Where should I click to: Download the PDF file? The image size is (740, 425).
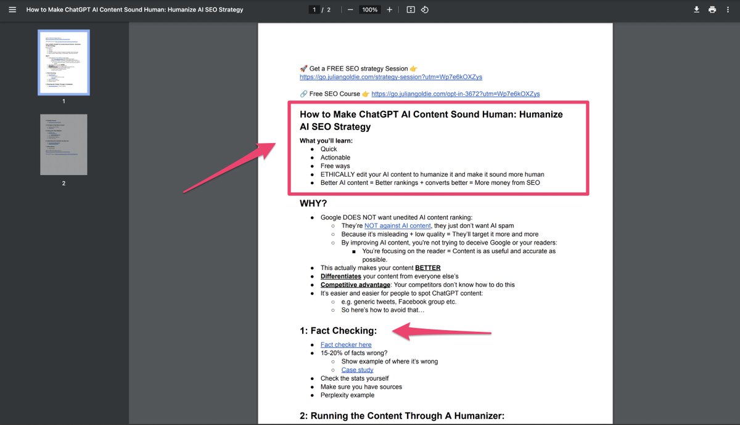696,10
